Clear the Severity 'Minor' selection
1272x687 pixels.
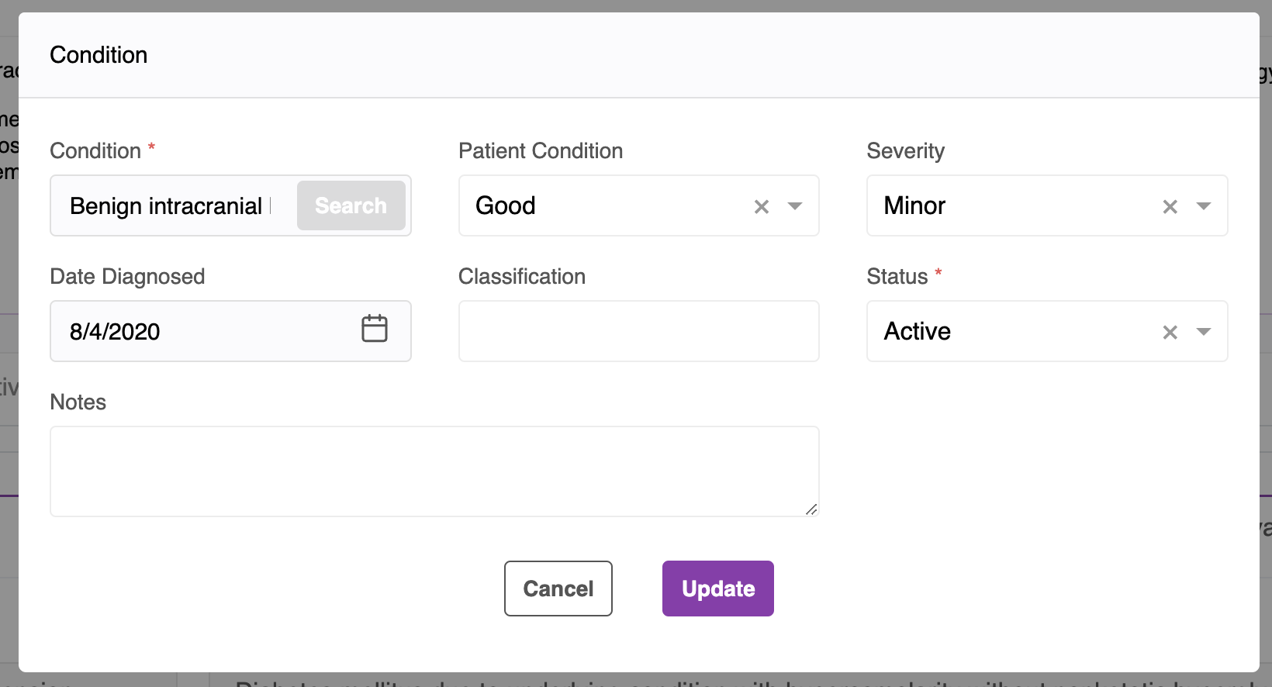point(1170,206)
